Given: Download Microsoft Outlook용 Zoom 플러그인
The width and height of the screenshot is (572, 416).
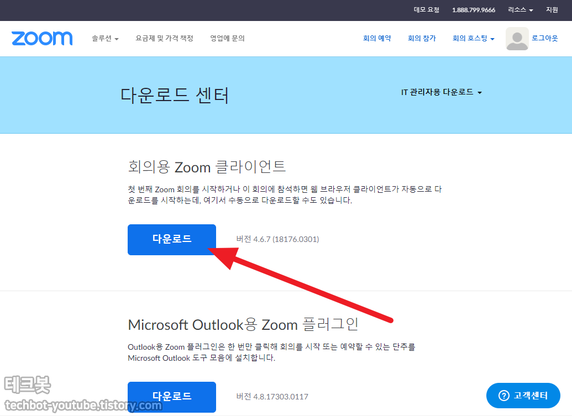Looking at the screenshot, I should [172, 397].
